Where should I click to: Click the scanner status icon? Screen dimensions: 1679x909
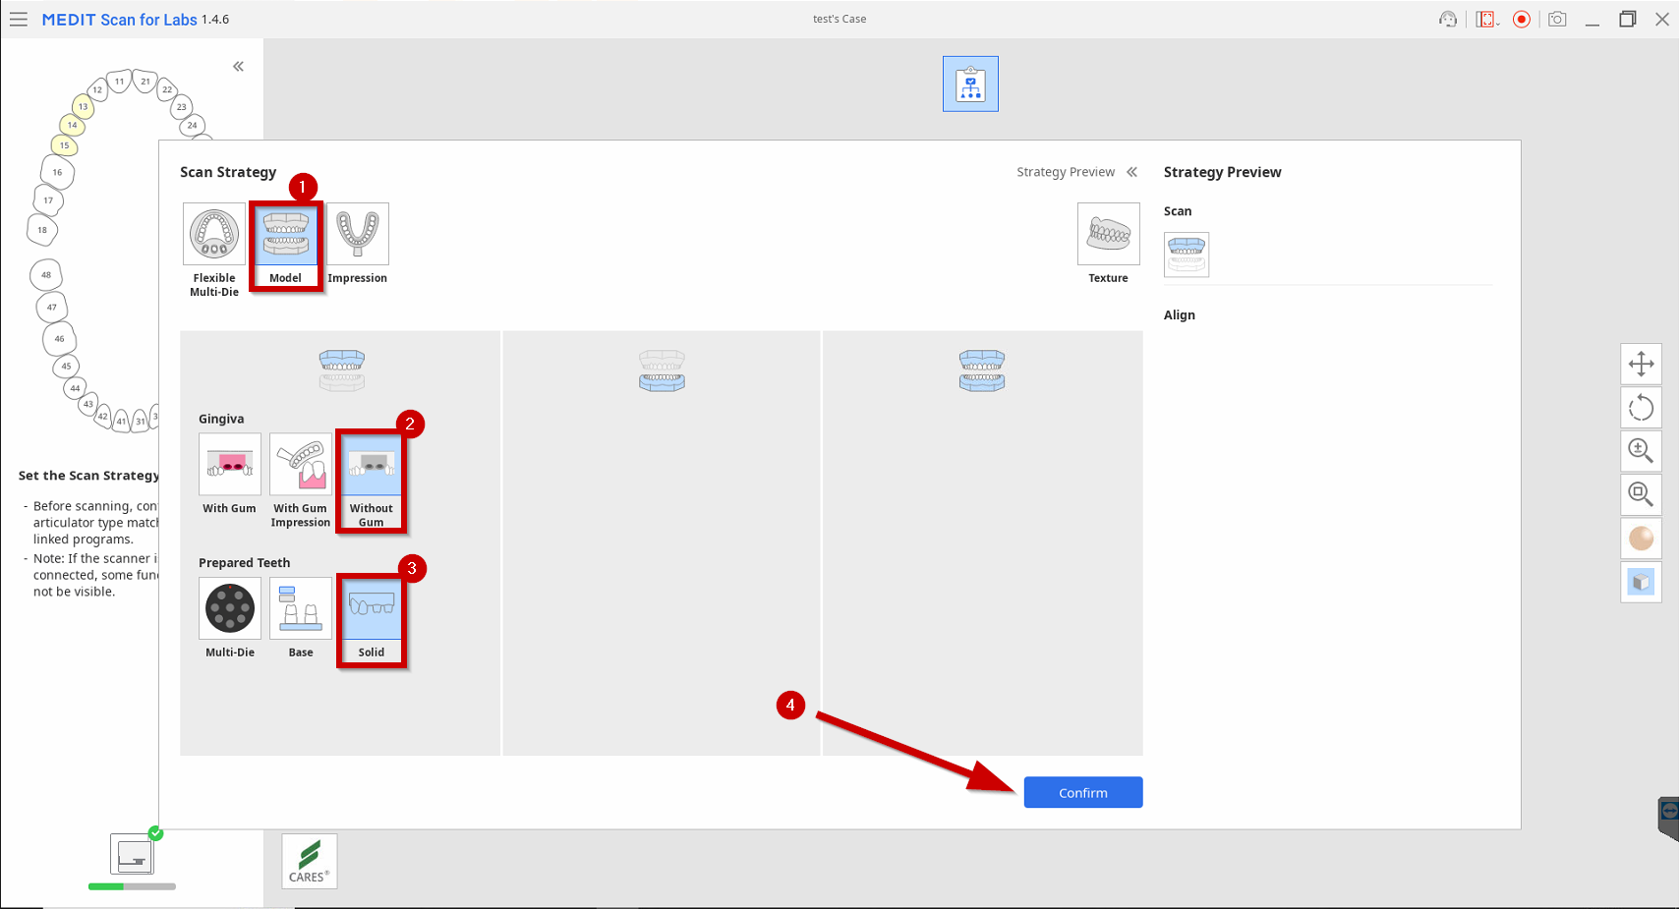point(133,854)
